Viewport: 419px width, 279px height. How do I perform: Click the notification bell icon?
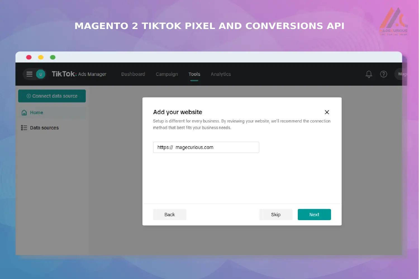click(x=369, y=74)
